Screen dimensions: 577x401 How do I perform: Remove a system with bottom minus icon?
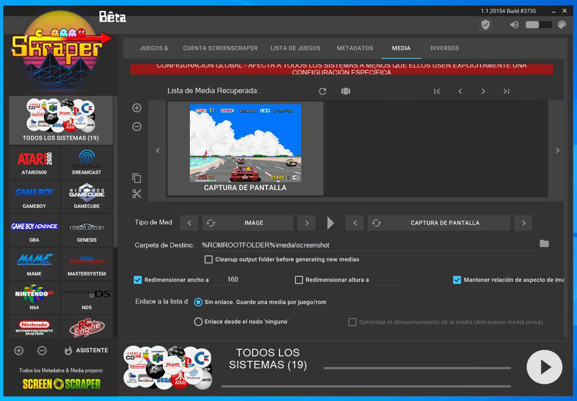coord(42,351)
